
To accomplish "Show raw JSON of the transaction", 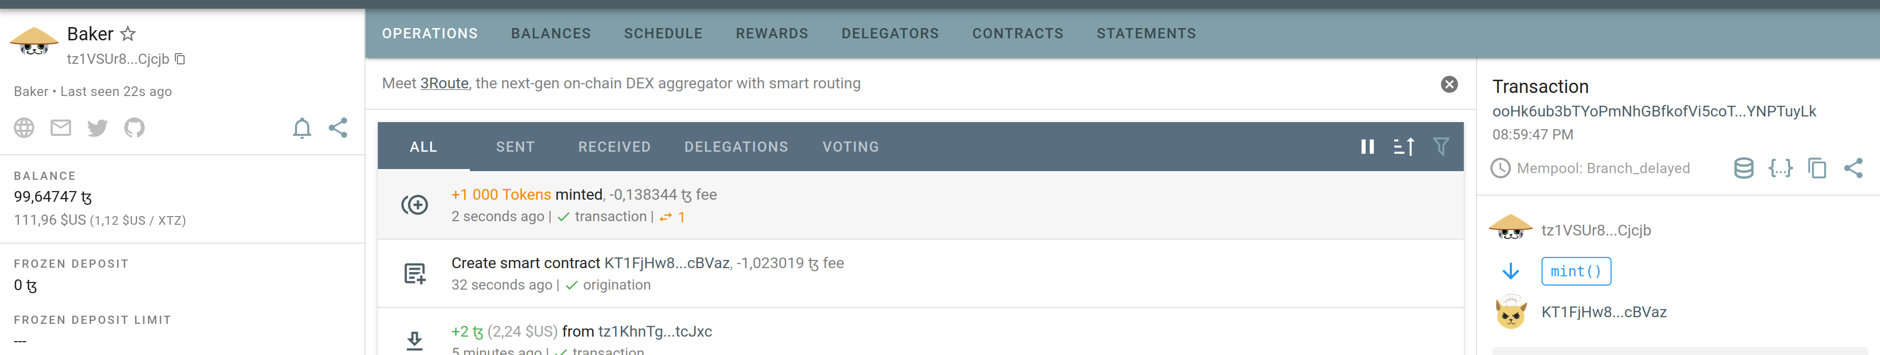I will [1780, 169].
